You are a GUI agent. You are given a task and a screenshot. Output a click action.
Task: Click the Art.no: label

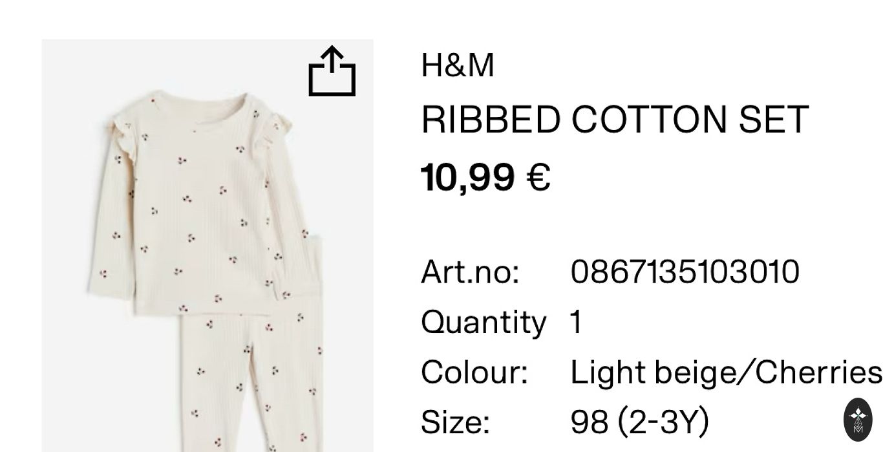tap(470, 272)
